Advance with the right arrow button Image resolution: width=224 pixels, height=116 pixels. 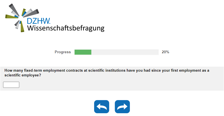click(122, 107)
